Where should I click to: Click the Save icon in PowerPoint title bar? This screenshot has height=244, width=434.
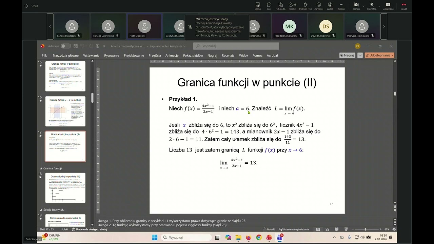point(76,46)
